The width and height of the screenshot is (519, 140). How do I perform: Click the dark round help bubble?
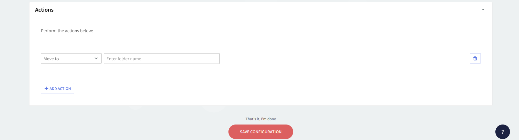click(x=502, y=132)
